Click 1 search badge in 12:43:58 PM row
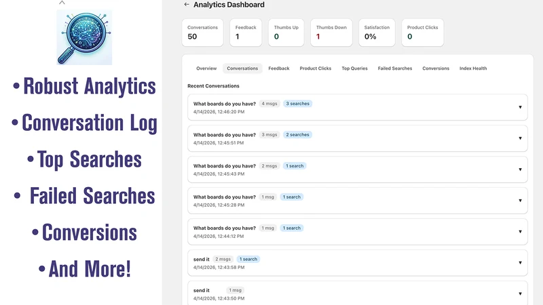Image resolution: width=543 pixels, height=305 pixels. (248, 260)
